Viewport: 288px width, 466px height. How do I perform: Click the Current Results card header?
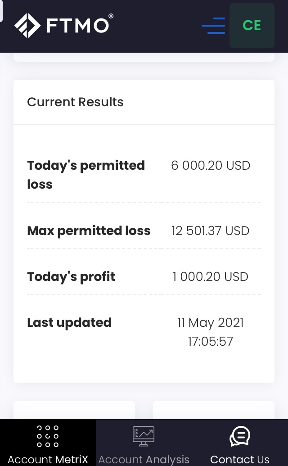tap(75, 102)
